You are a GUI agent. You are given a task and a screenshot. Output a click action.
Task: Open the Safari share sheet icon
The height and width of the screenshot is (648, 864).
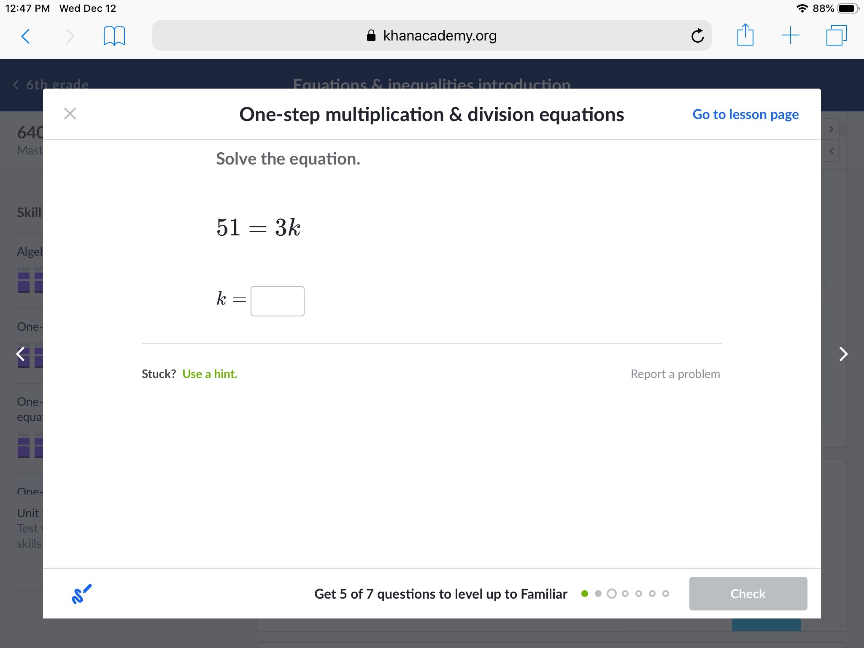click(745, 35)
